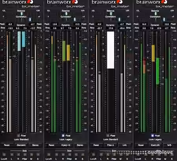Open the K-sys 20 scale dropdown
This screenshot has width=177, height=161.
(155, 145)
